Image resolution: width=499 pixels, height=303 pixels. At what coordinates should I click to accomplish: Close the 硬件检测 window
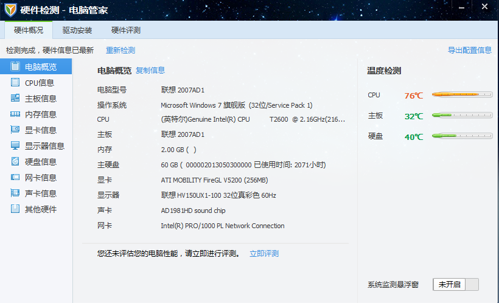click(x=484, y=6)
